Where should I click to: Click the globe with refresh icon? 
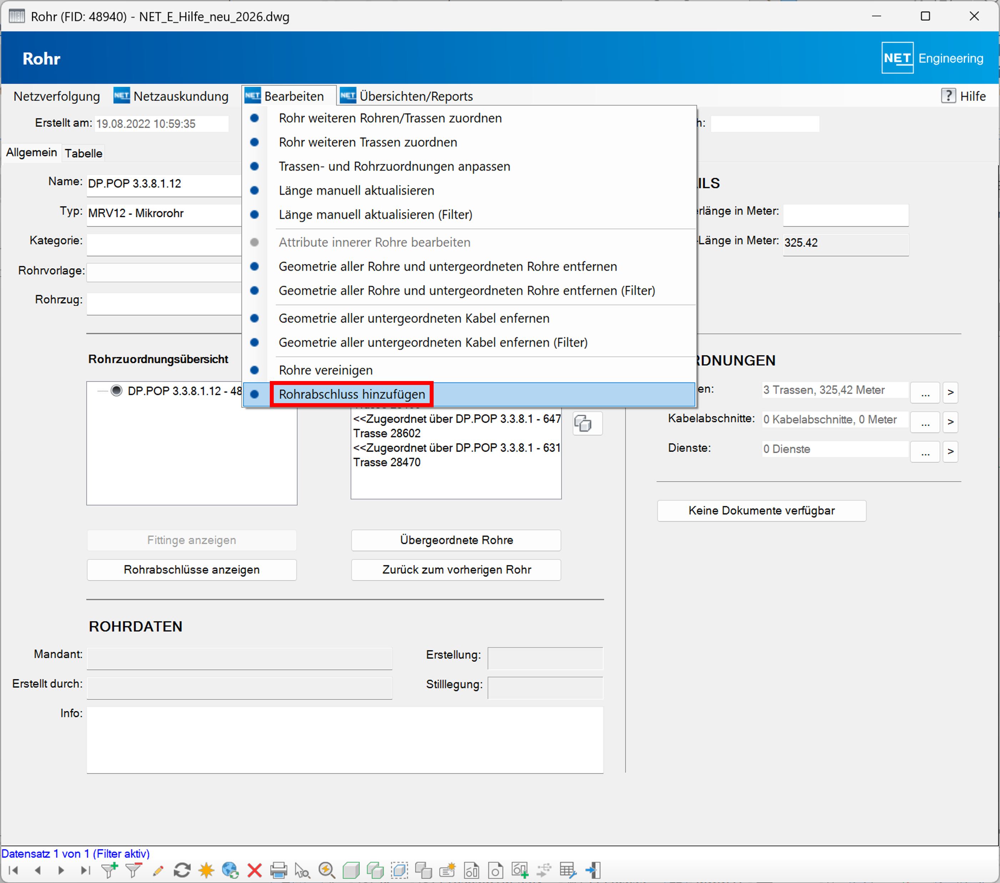[x=231, y=870]
